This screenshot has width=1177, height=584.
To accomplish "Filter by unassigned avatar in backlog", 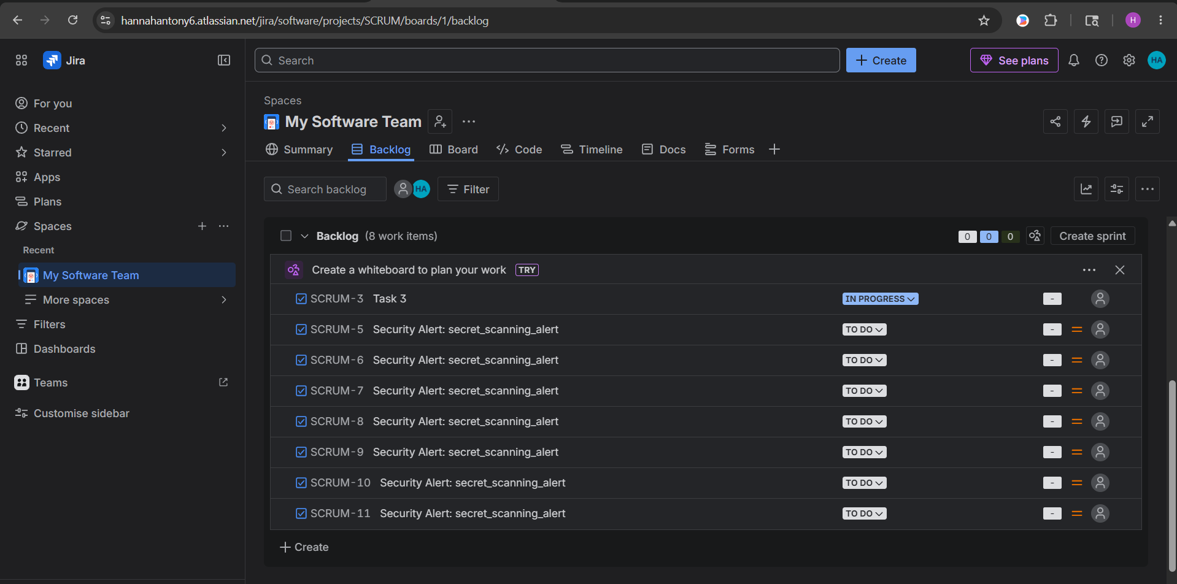I will 403,189.
